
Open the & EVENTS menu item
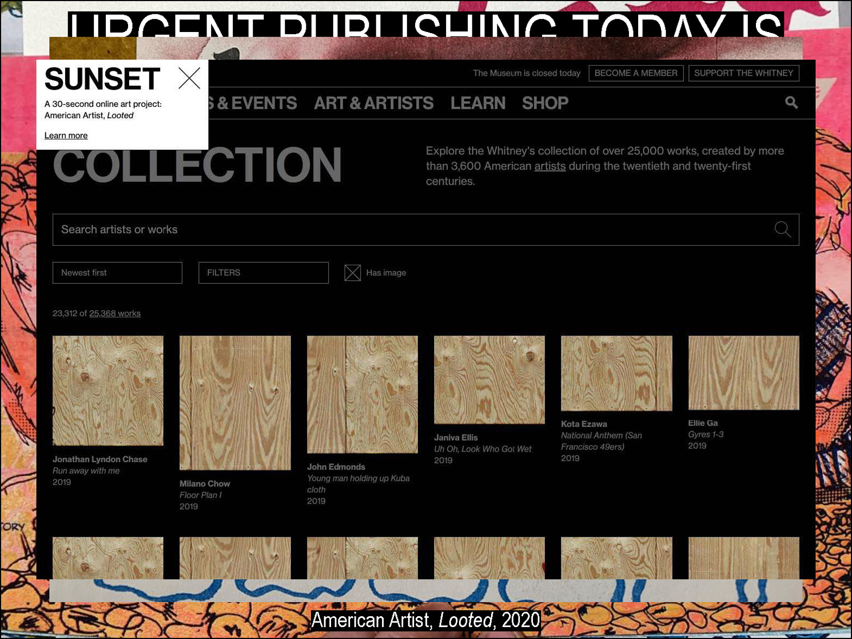[x=253, y=103]
